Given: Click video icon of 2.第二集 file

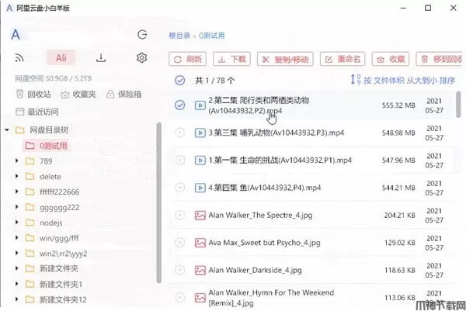Looking at the screenshot, I should point(200,105).
